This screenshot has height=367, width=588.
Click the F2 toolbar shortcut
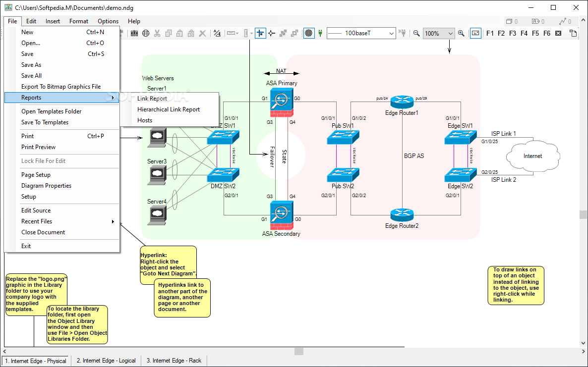501,33
